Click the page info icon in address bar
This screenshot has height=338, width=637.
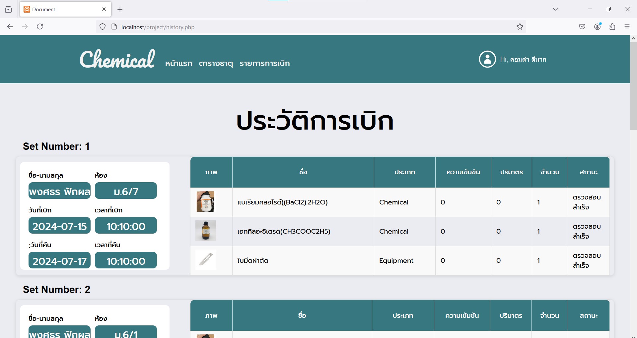pyautogui.click(x=114, y=27)
